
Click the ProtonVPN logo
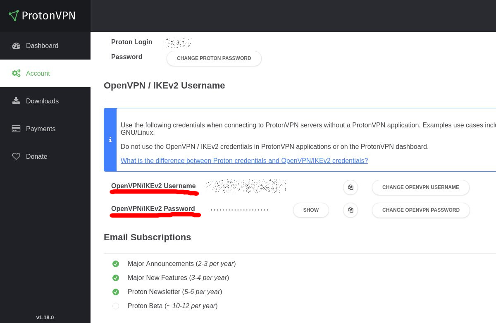point(42,16)
